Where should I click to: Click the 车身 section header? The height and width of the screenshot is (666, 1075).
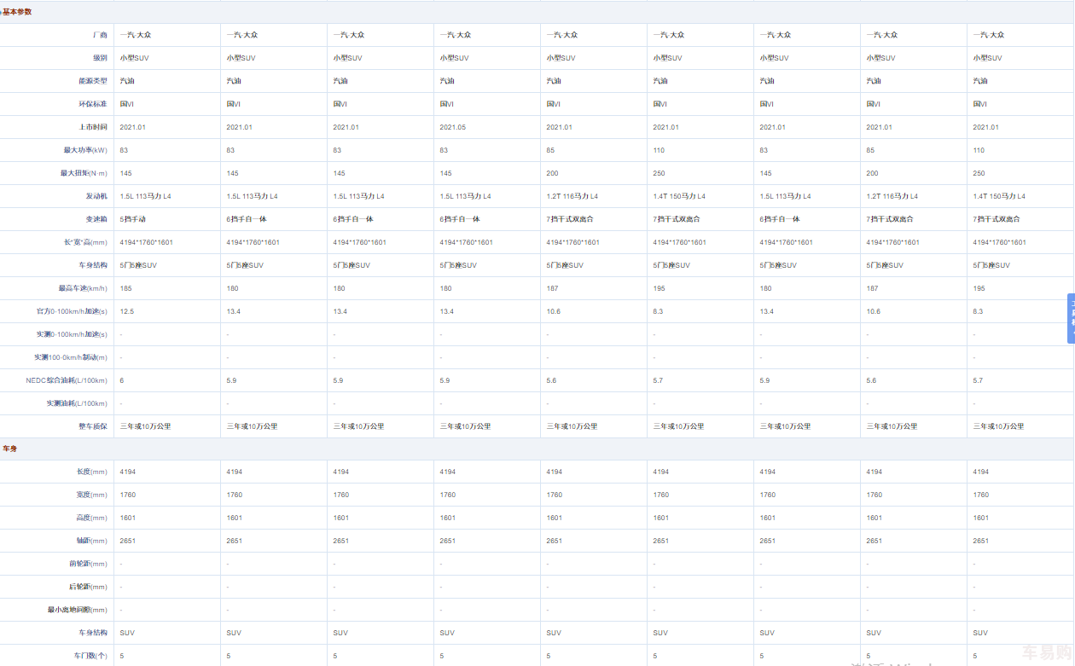(9, 449)
